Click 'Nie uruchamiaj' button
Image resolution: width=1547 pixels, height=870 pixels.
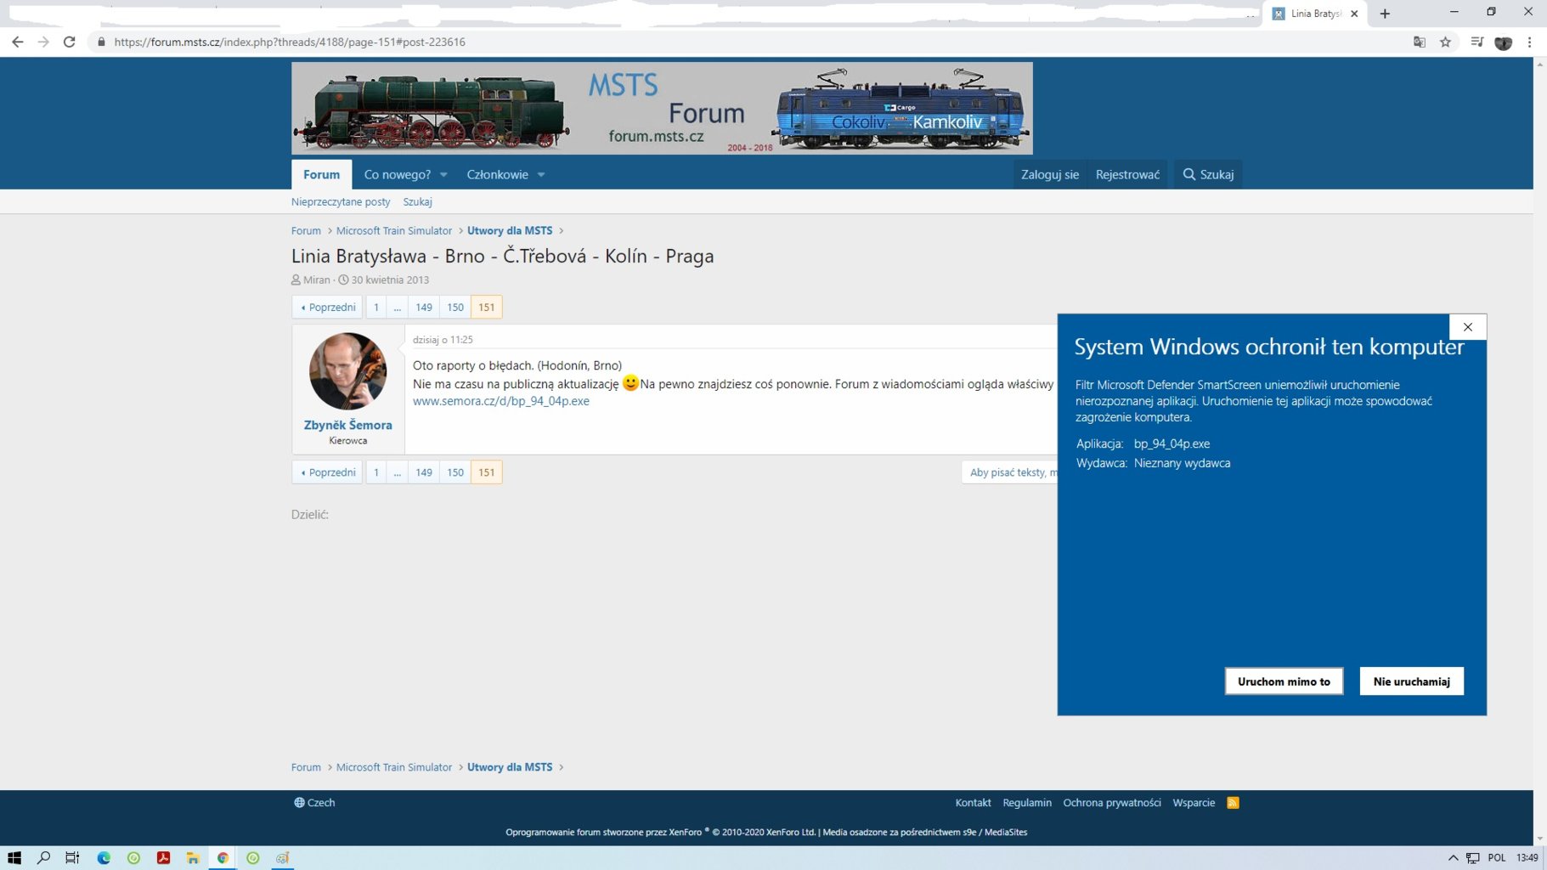(x=1411, y=681)
